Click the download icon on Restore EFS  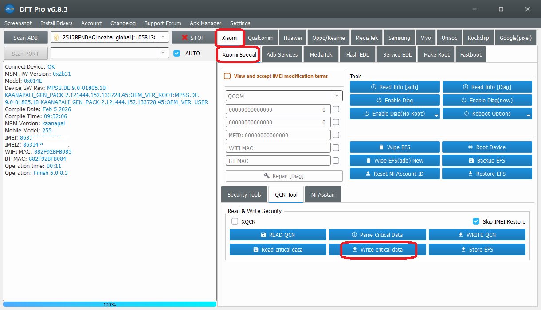[470, 174]
